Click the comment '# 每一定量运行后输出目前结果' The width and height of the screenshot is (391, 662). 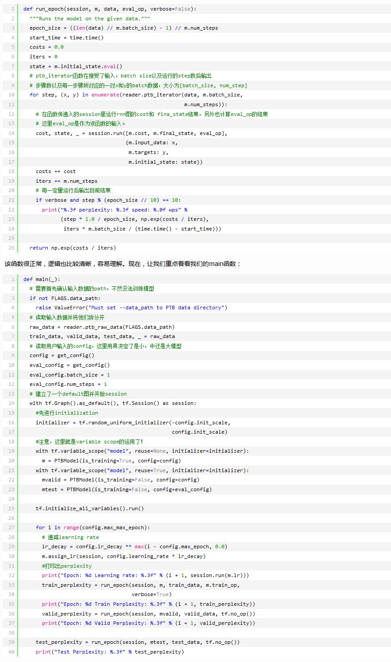(73, 190)
